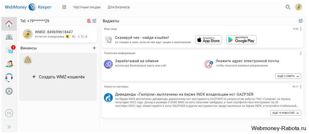Open the apps grid icon in header

[x=64, y=7]
